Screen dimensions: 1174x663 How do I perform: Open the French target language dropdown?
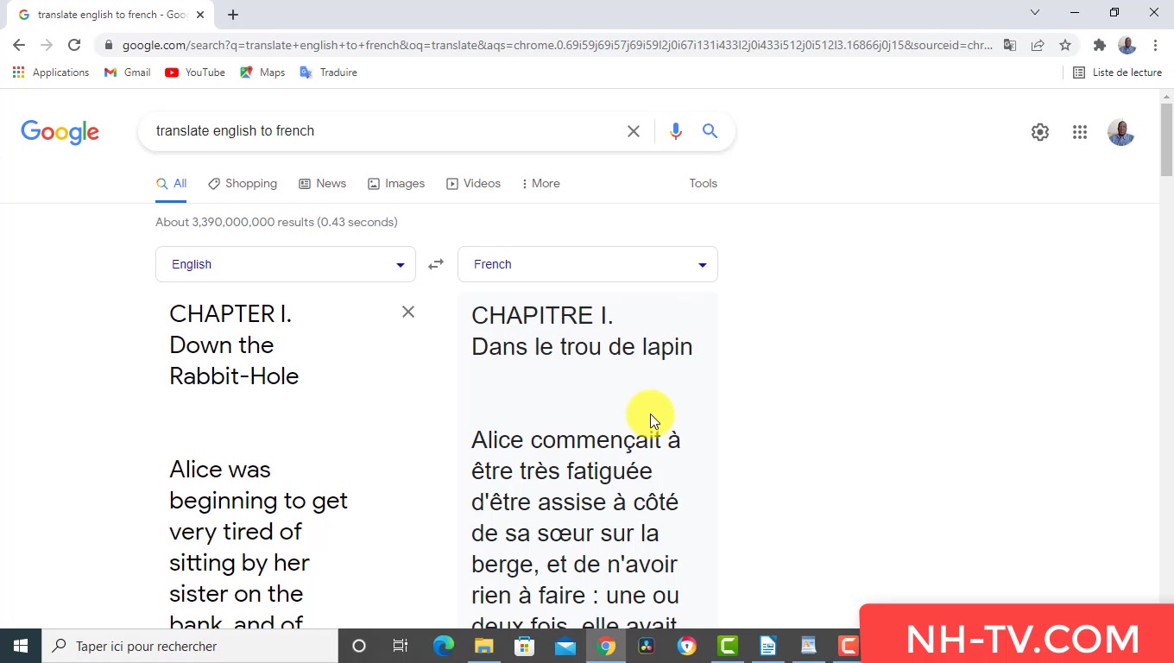coord(588,264)
